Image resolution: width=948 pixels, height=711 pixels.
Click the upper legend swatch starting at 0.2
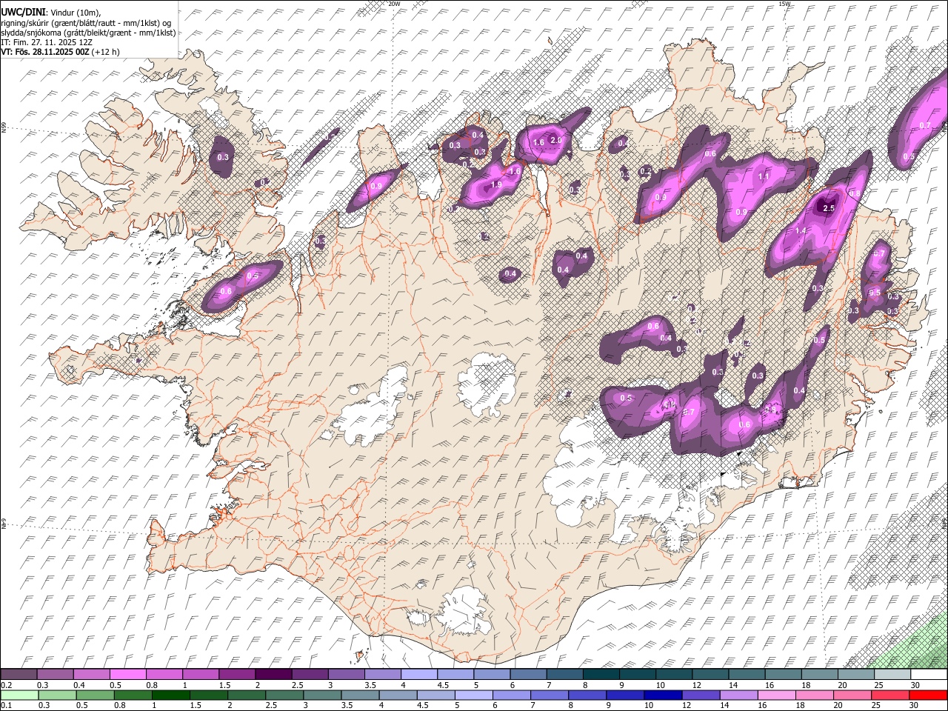19,675
